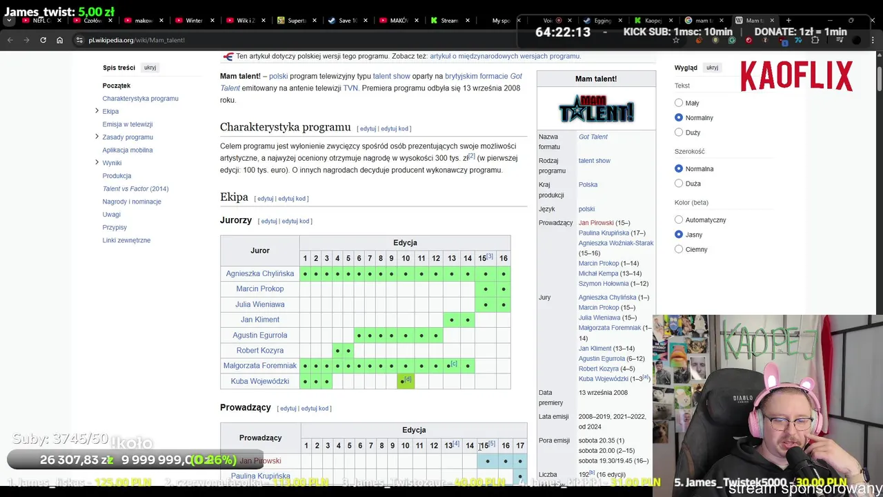Follow the talent show link in intro

click(391, 76)
